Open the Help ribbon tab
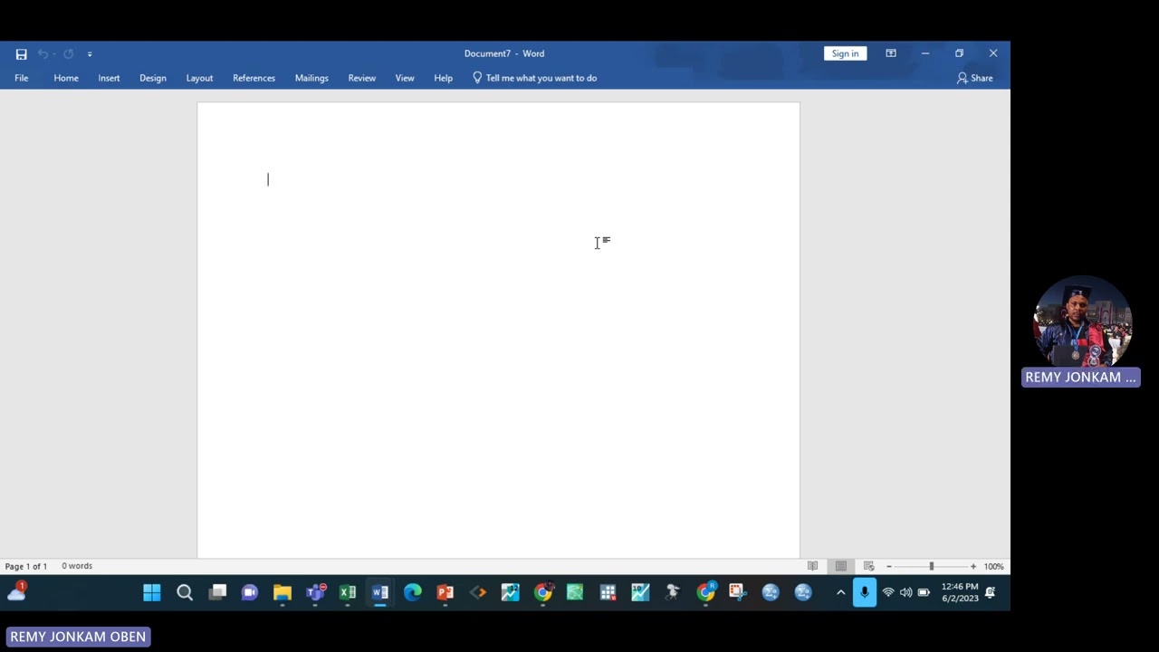This screenshot has width=1159, height=652. click(x=443, y=78)
